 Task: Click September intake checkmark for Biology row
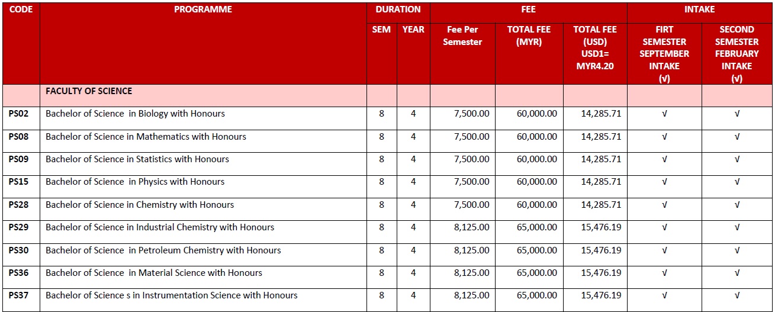point(664,114)
